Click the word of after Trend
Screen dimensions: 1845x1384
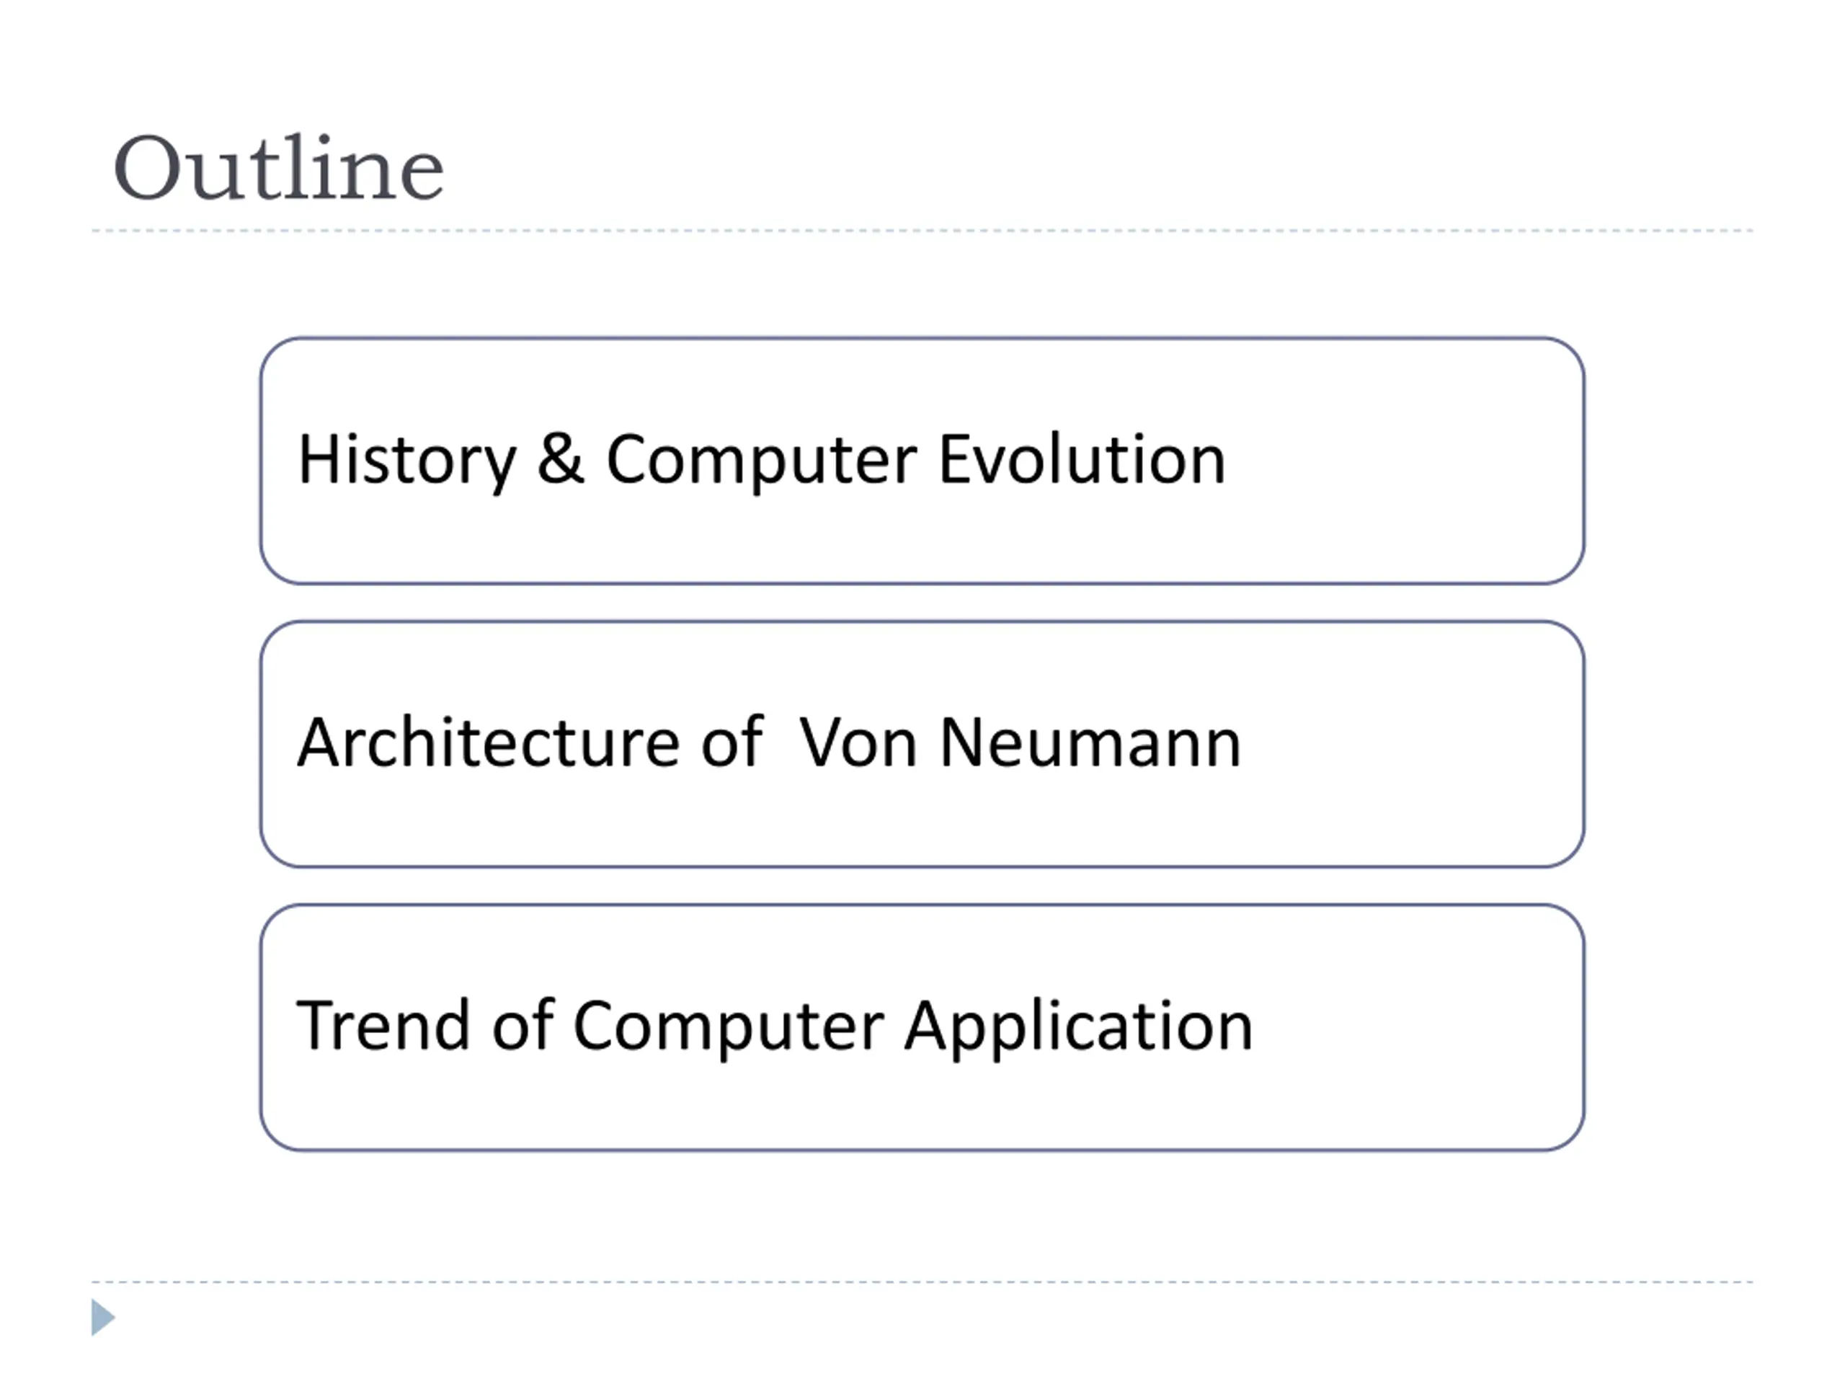[x=522, y=1025]
